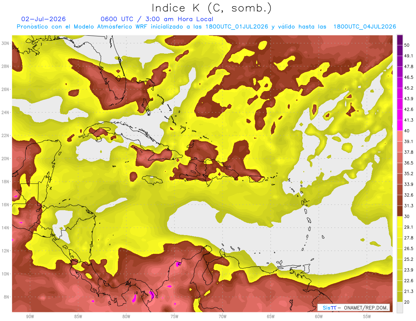The image size is (416, 321).
Task: Click the '26.5' color scale value
Action: click(x=409, y=248)
